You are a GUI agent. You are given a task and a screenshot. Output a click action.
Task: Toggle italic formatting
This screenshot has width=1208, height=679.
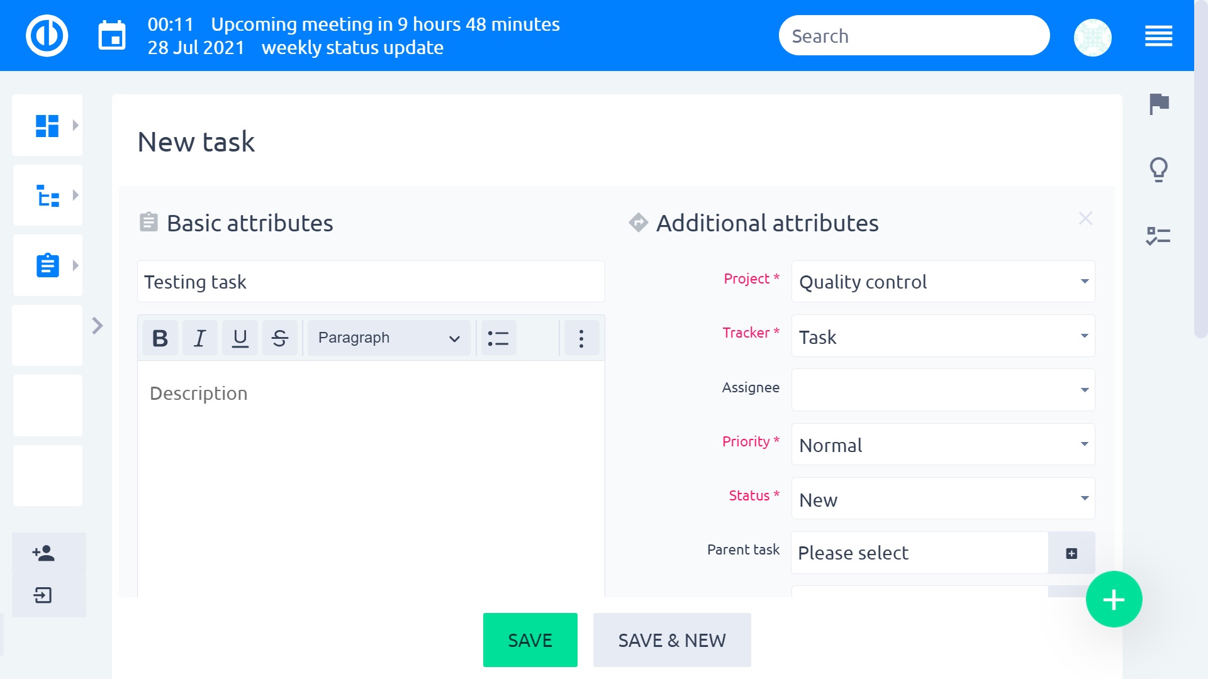(x=200, y=338)
